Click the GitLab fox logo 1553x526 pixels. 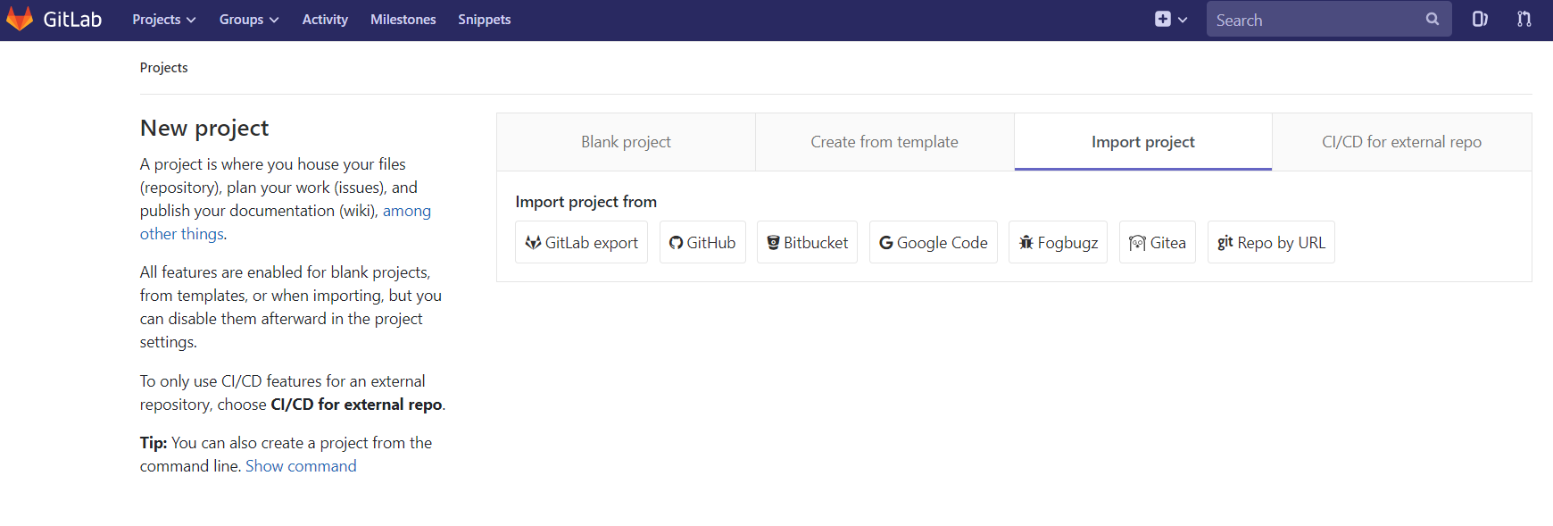(x=20, y=19)
